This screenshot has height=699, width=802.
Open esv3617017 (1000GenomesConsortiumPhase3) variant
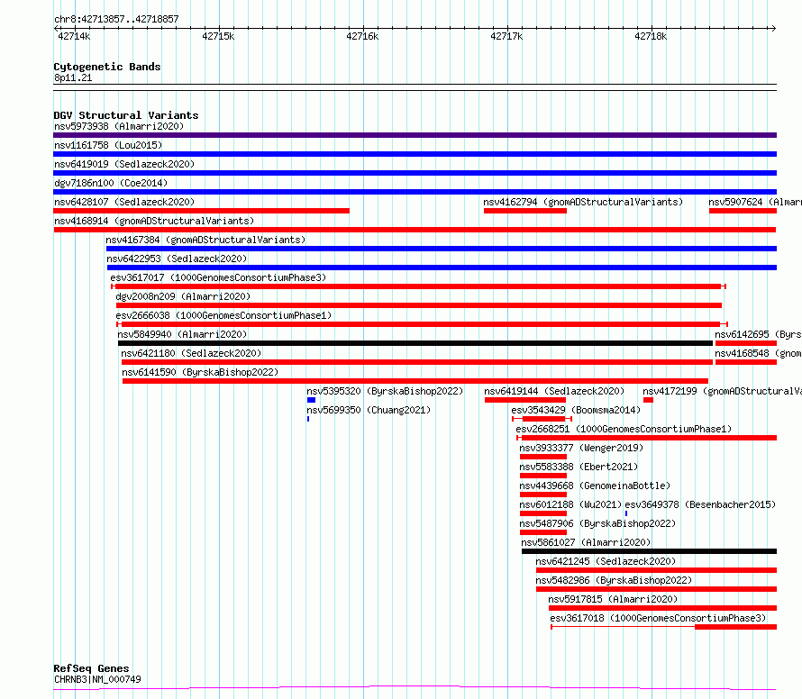pos(218,277)
